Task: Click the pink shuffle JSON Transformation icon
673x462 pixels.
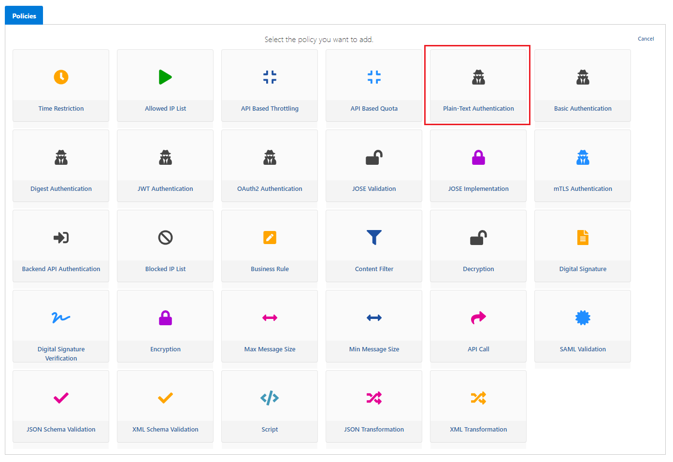Action: coord(374,398)
